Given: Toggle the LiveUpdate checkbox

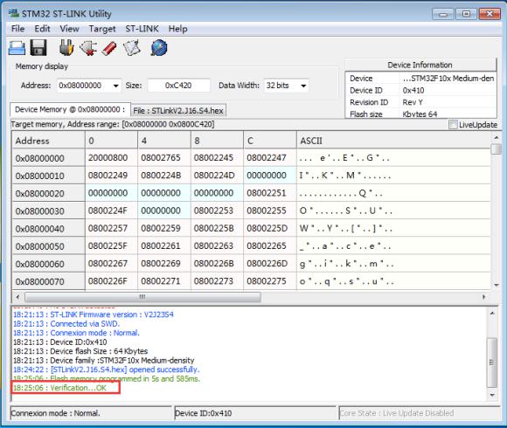Looking at the screenshot, I should (x=453, y=125).
